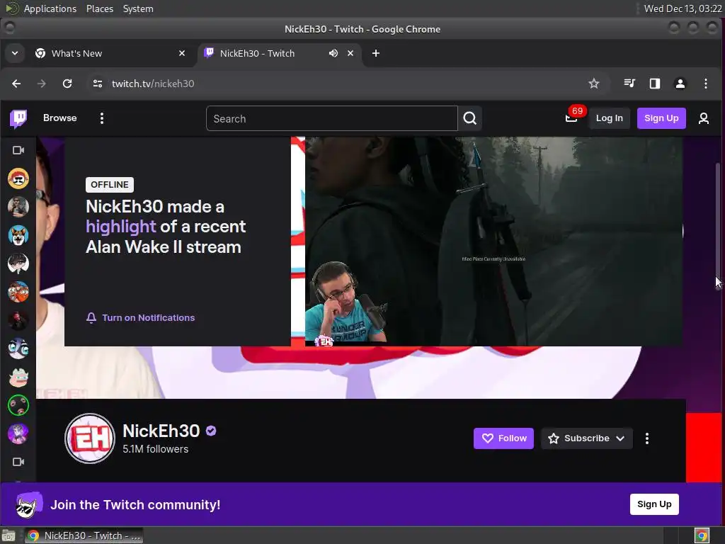Click the verified badge beside NickEh30
Screen dimensions: 725x544
pyautogui.click(x=211, y=431)
